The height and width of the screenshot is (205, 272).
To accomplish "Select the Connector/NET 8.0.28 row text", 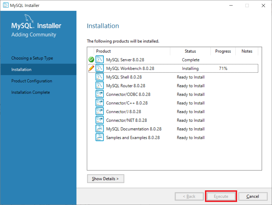I will (127, 120).
